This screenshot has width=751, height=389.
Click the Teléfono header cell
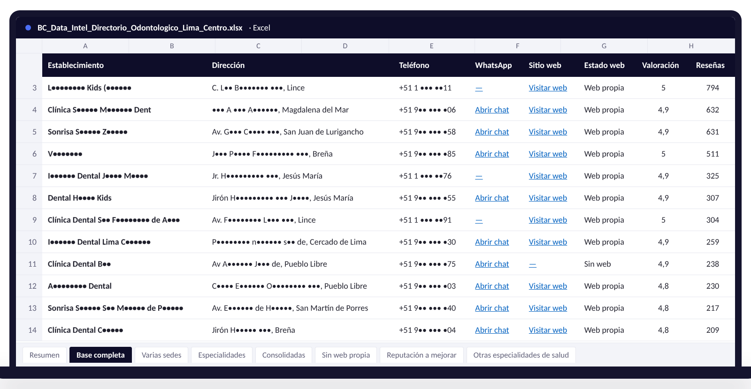(432, 65)
